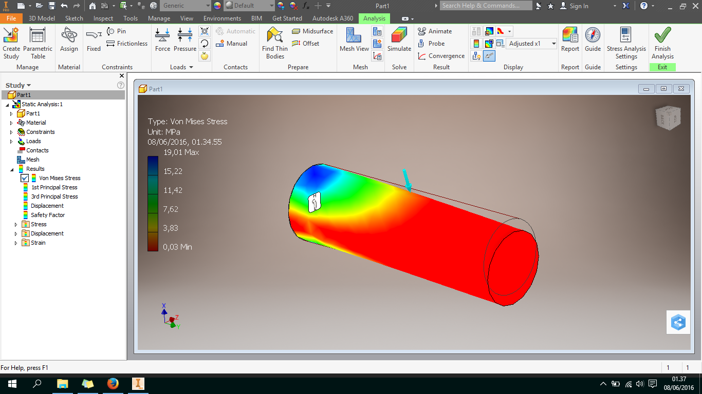The image size is (702, 394).
Task: Select 1st Principal Stress result
Action: pos(54,187)
